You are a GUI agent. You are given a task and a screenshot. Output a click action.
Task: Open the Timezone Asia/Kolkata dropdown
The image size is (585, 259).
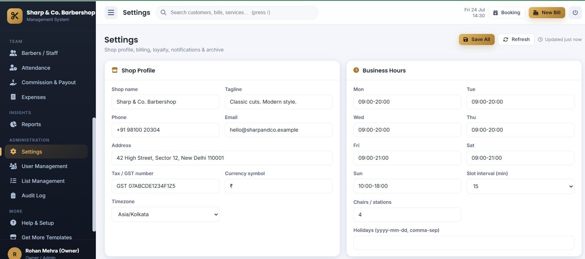tap(166, 214)
